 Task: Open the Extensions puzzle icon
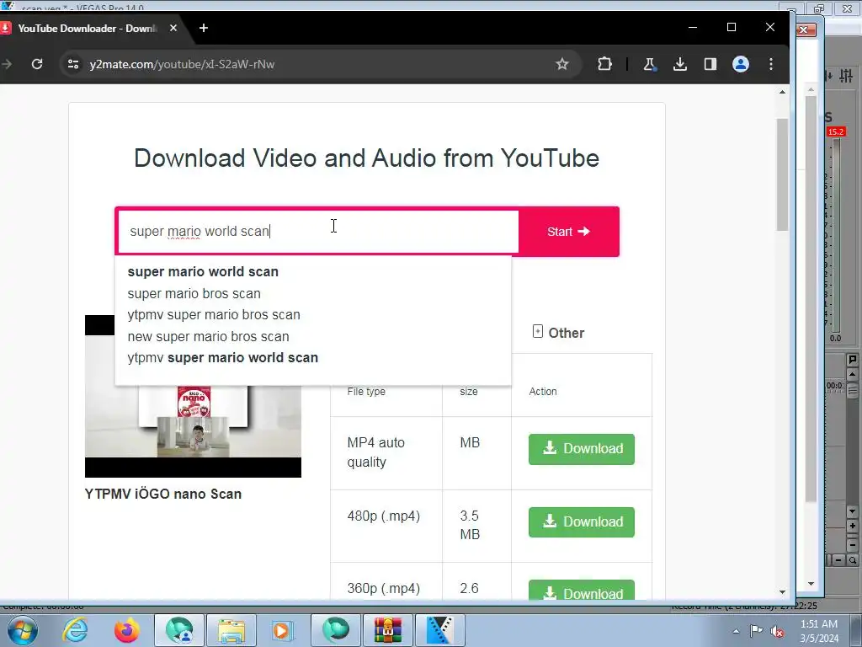point(604,64)
